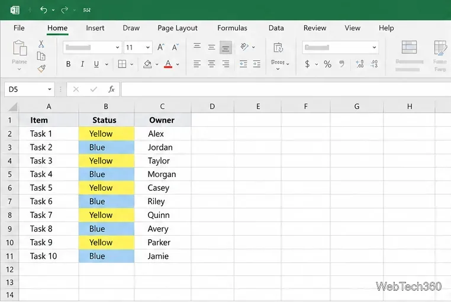The height and width of the screenshot is (302, 451).
Task: Confirm entry with checkmark
Action: point(94,89)
